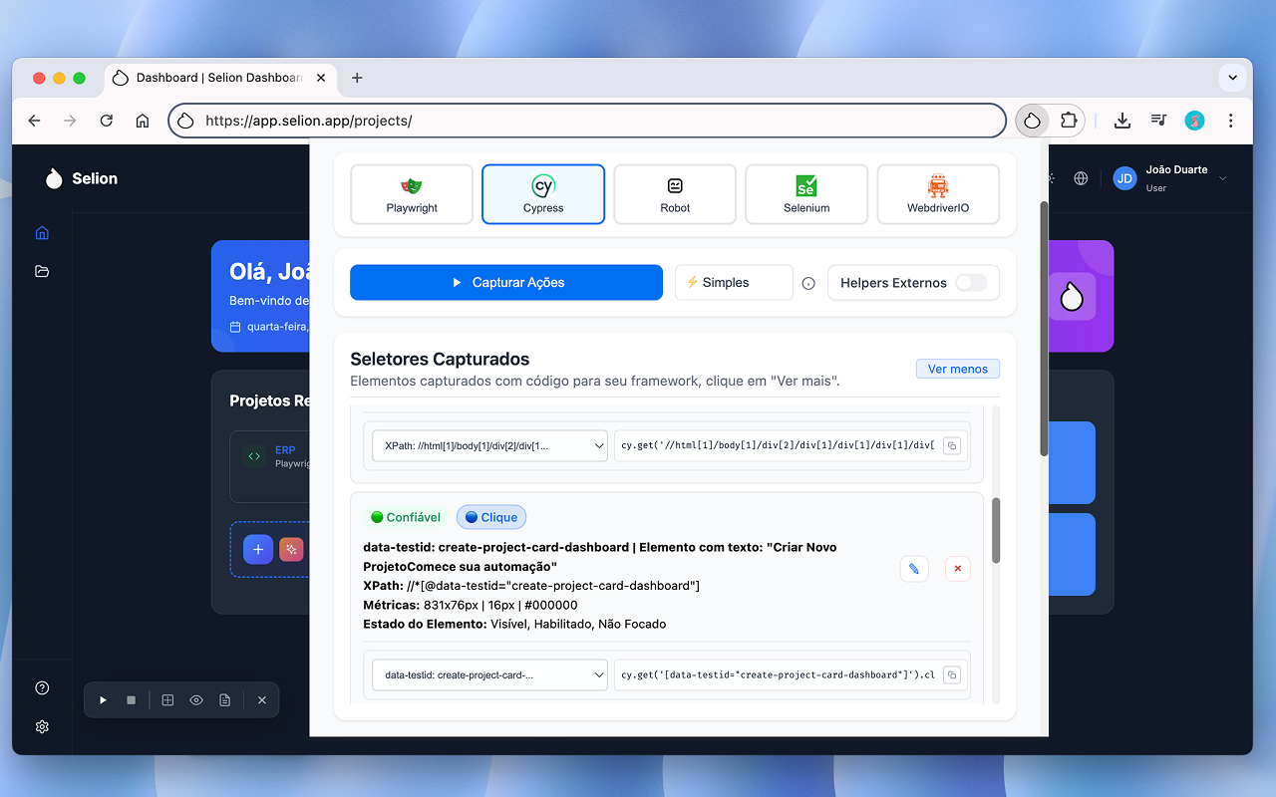Open the Simples mode dropdown

tap(734, 282)
